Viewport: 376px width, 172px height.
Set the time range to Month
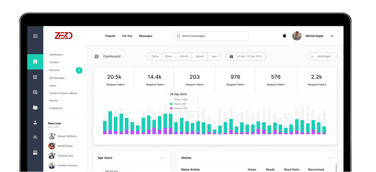pos(184,57)
